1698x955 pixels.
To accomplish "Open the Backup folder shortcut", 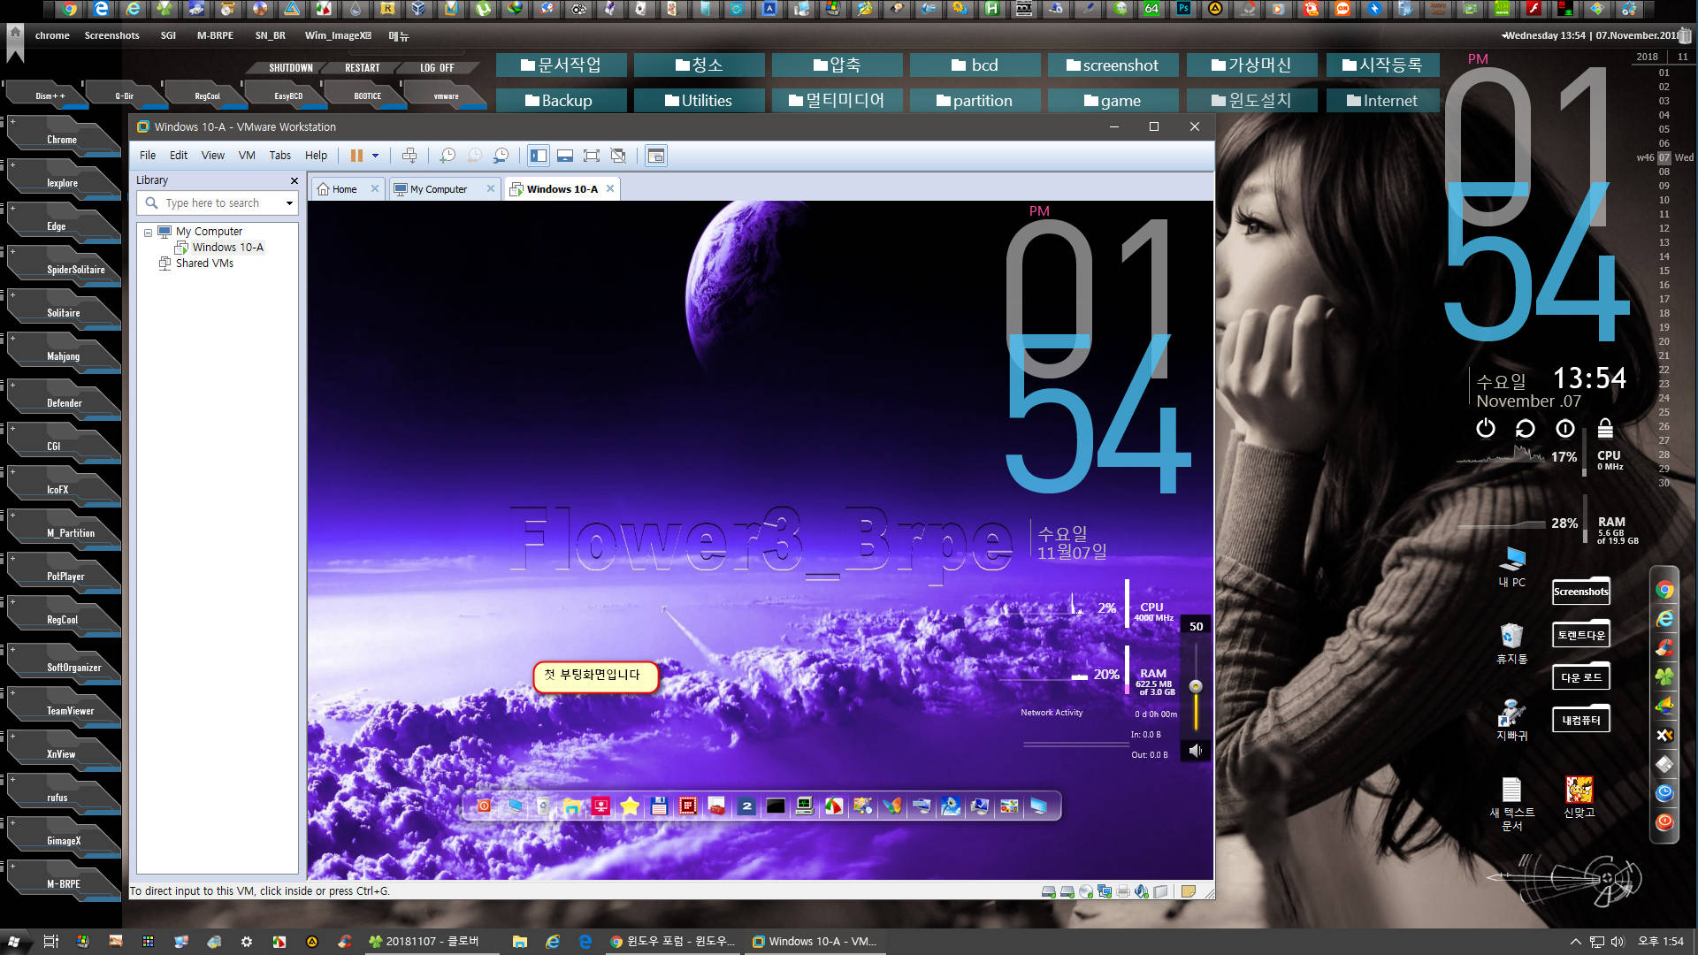I will click(x=562, y=101).
